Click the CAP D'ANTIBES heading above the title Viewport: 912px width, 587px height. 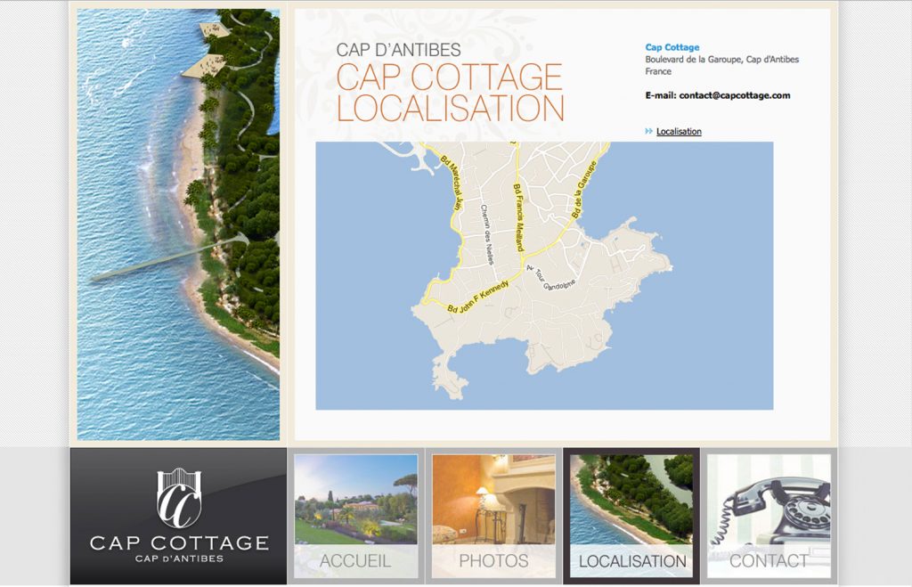point(398,50)
